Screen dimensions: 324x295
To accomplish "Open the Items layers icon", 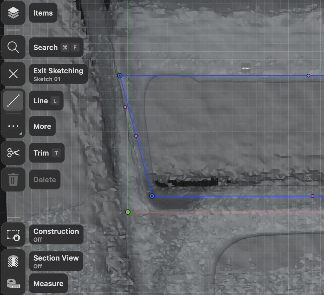I will (x=13, y=13).
